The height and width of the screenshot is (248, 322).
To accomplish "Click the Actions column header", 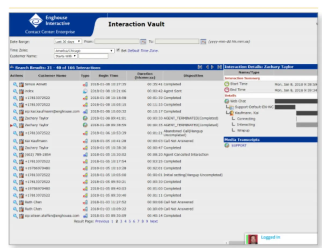I will coord(17,76).
